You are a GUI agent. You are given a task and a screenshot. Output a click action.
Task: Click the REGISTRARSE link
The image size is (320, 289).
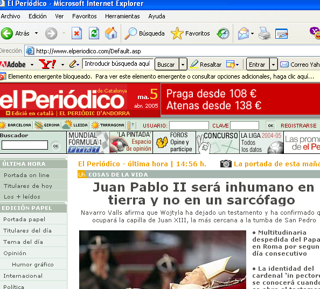point(298,125)
